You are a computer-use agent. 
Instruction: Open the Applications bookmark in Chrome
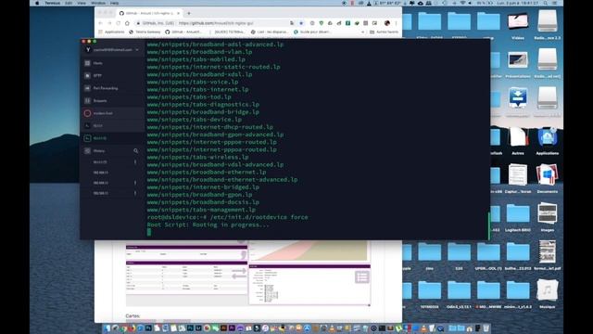point(111,32)
